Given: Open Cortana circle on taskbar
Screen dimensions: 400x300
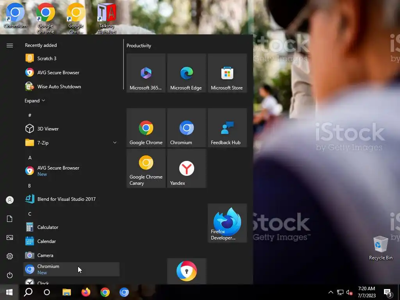Looking at the screenshot, I should (x=47, y=292).
